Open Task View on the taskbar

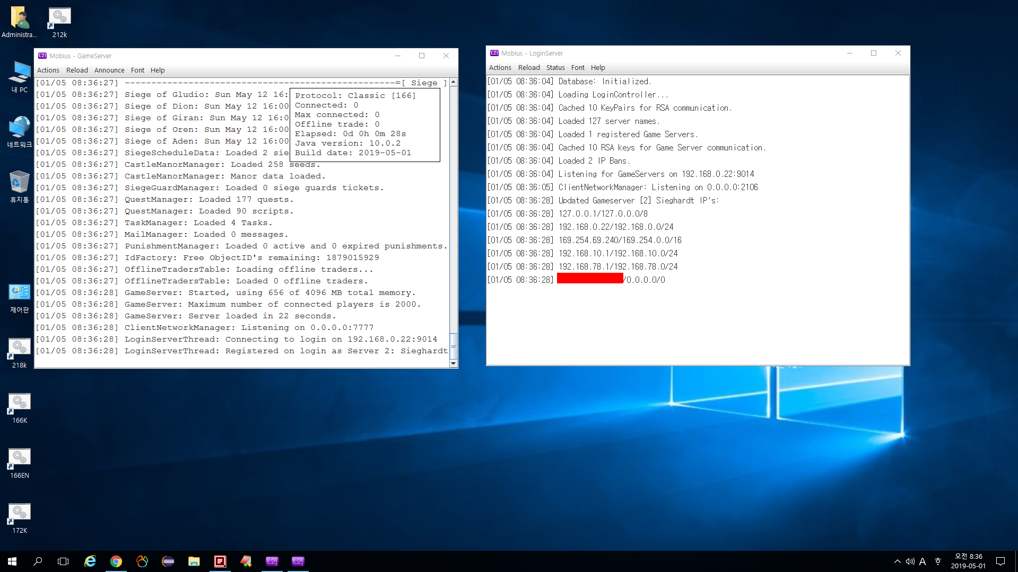[63, 561]
